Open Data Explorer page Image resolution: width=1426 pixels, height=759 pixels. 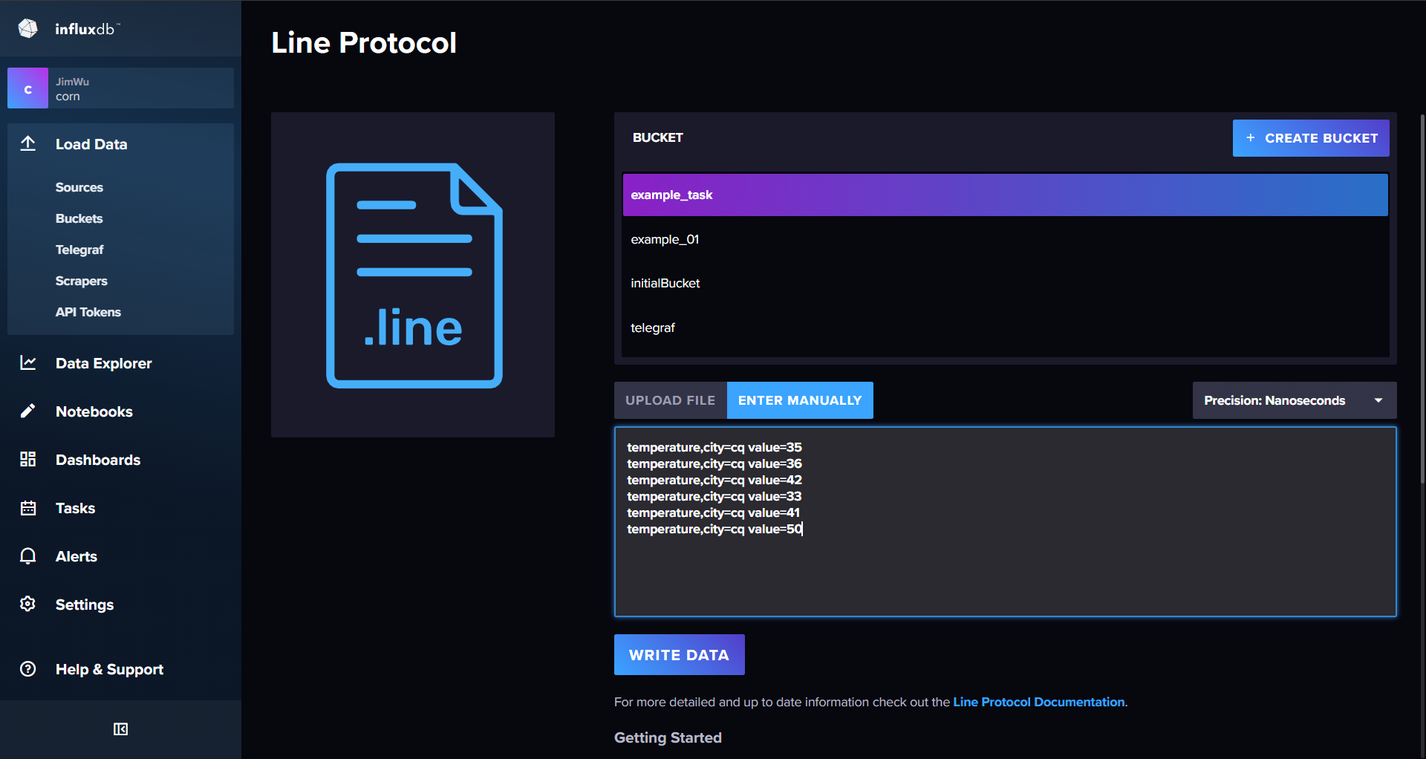coord(104,363)
